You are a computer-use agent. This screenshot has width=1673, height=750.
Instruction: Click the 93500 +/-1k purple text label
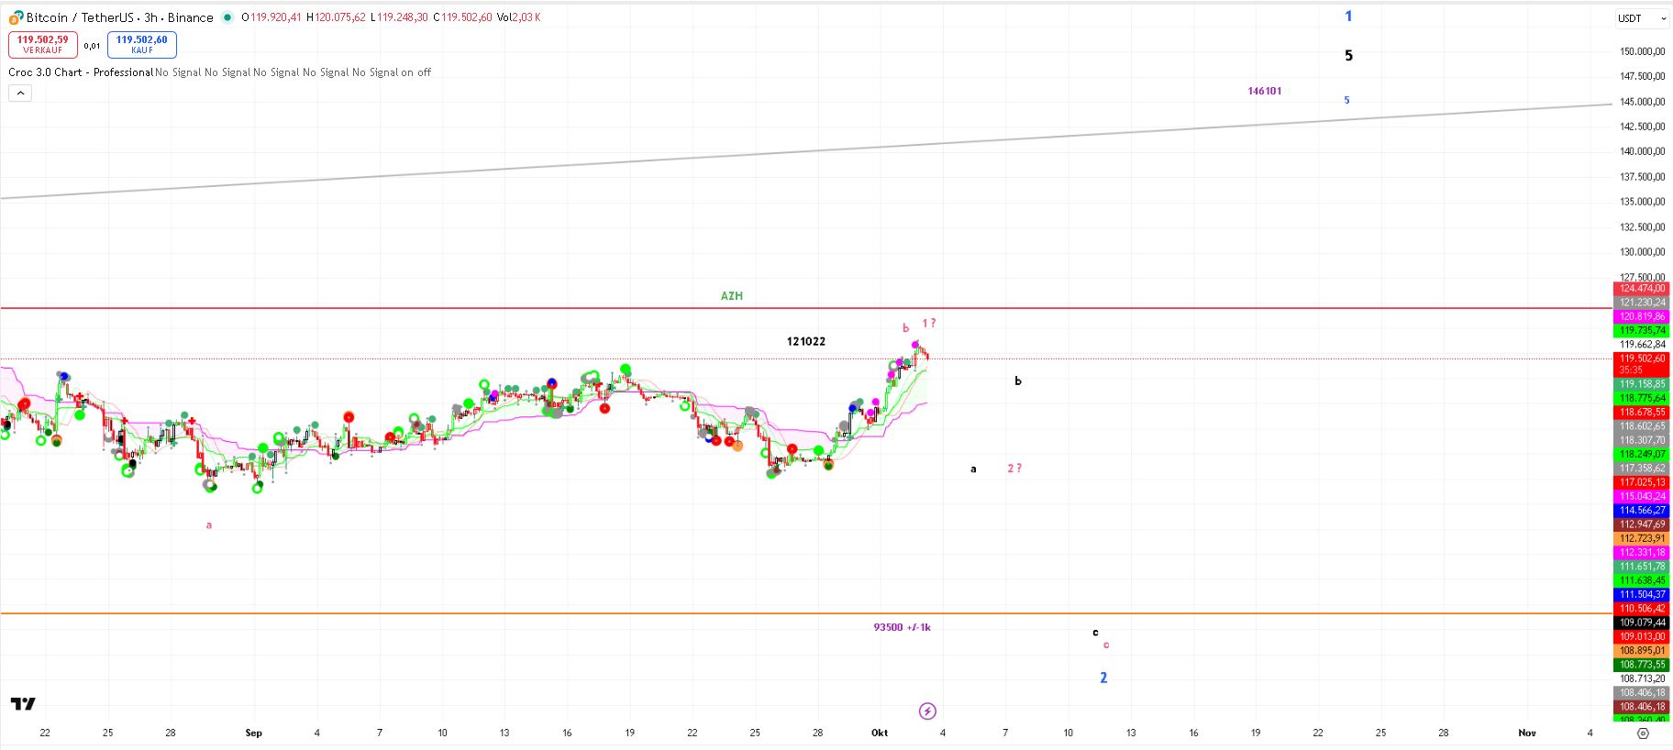(902, 627)
